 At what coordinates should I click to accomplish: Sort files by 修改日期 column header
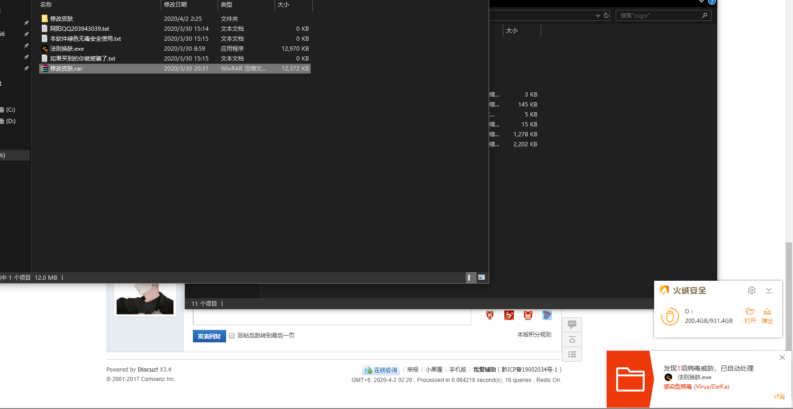click(175, 5)
